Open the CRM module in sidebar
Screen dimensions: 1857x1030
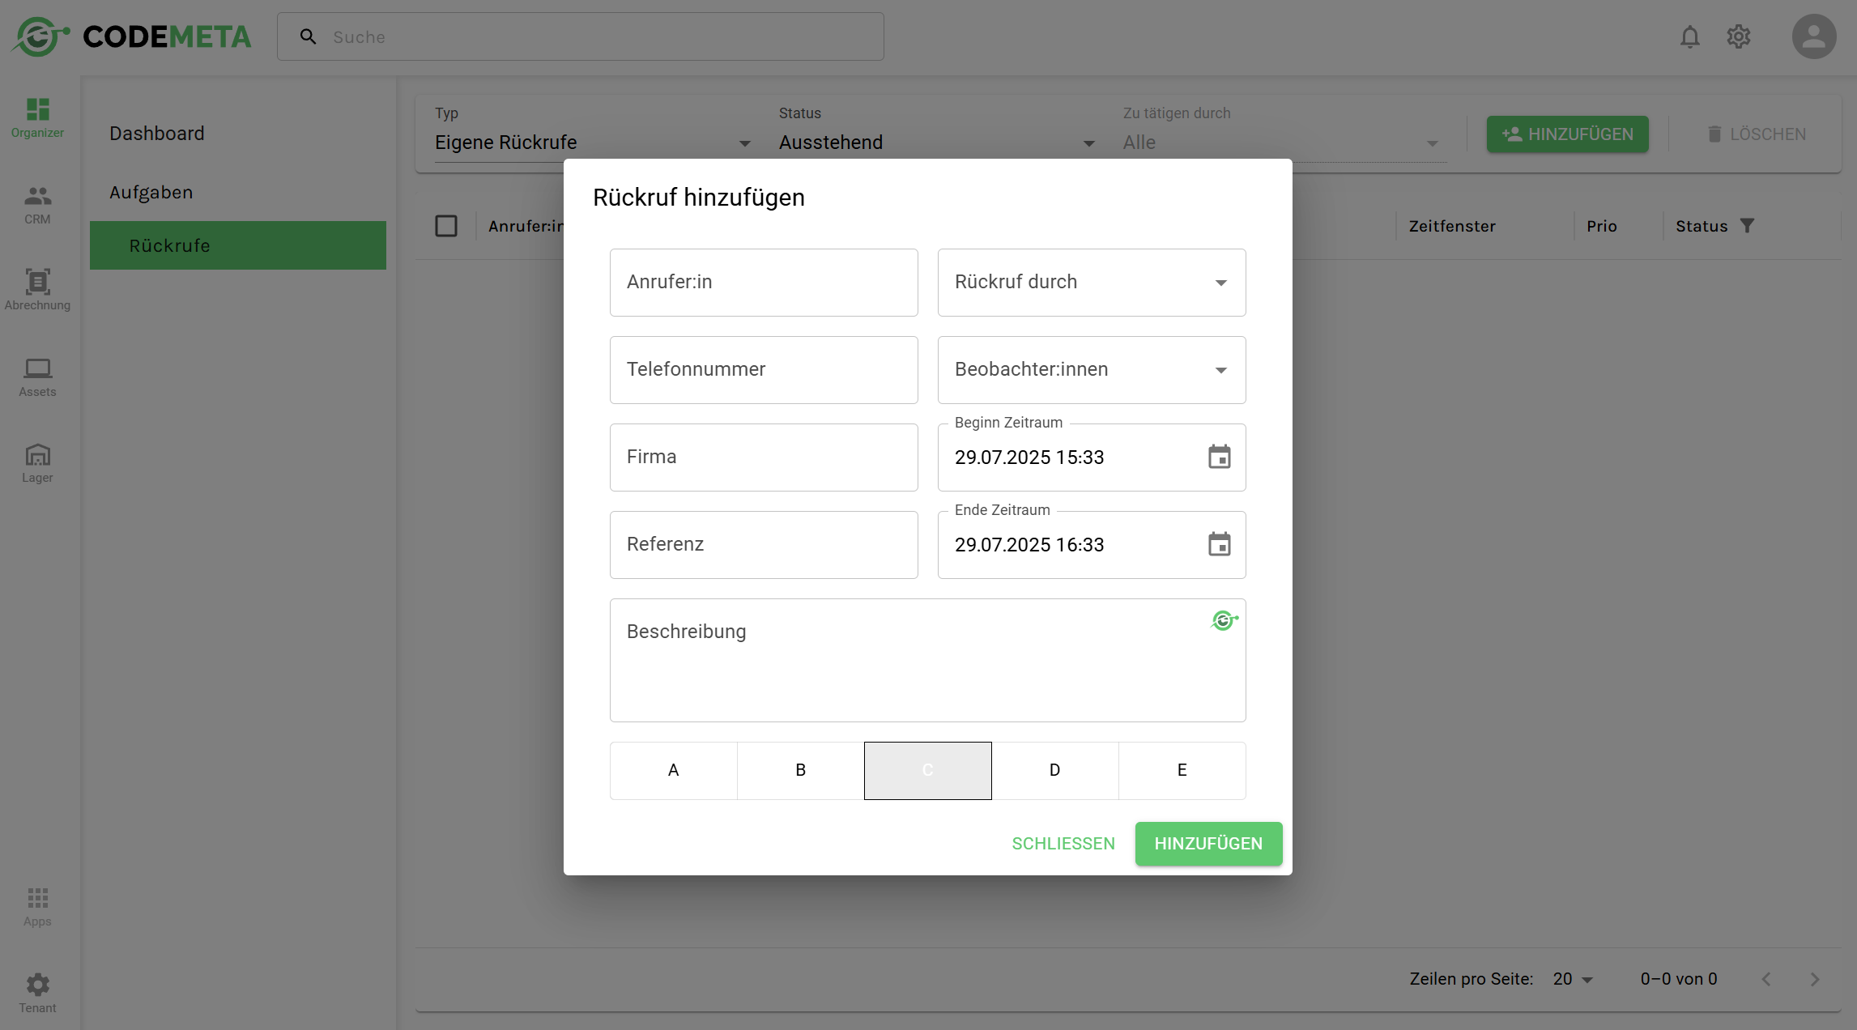click(37, 204)
